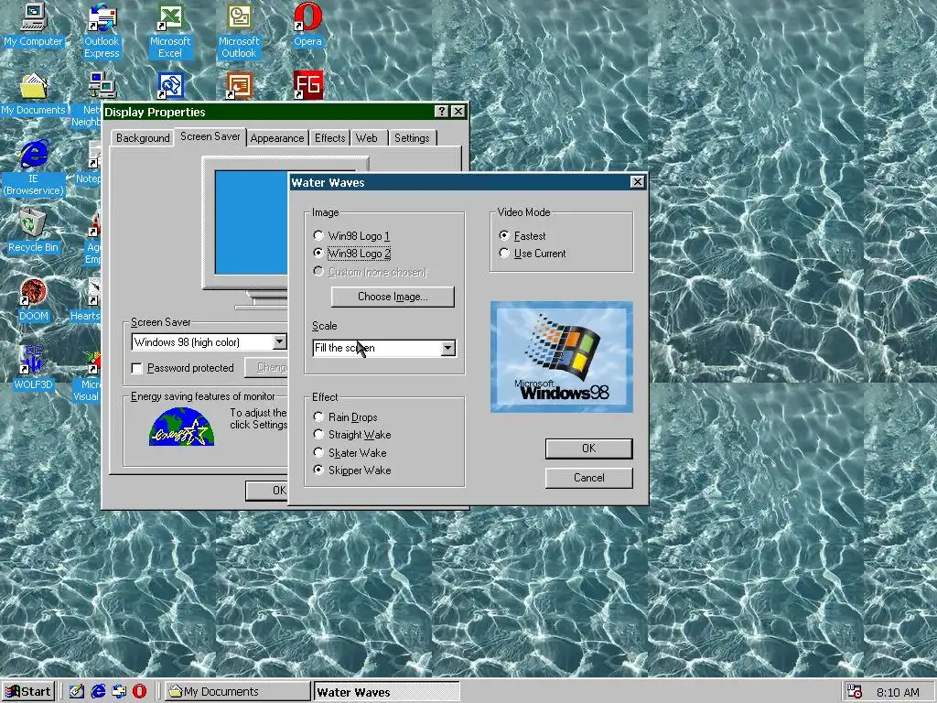Select Use Current video mode
Screen dimensions: 937x703
(504, 253)
